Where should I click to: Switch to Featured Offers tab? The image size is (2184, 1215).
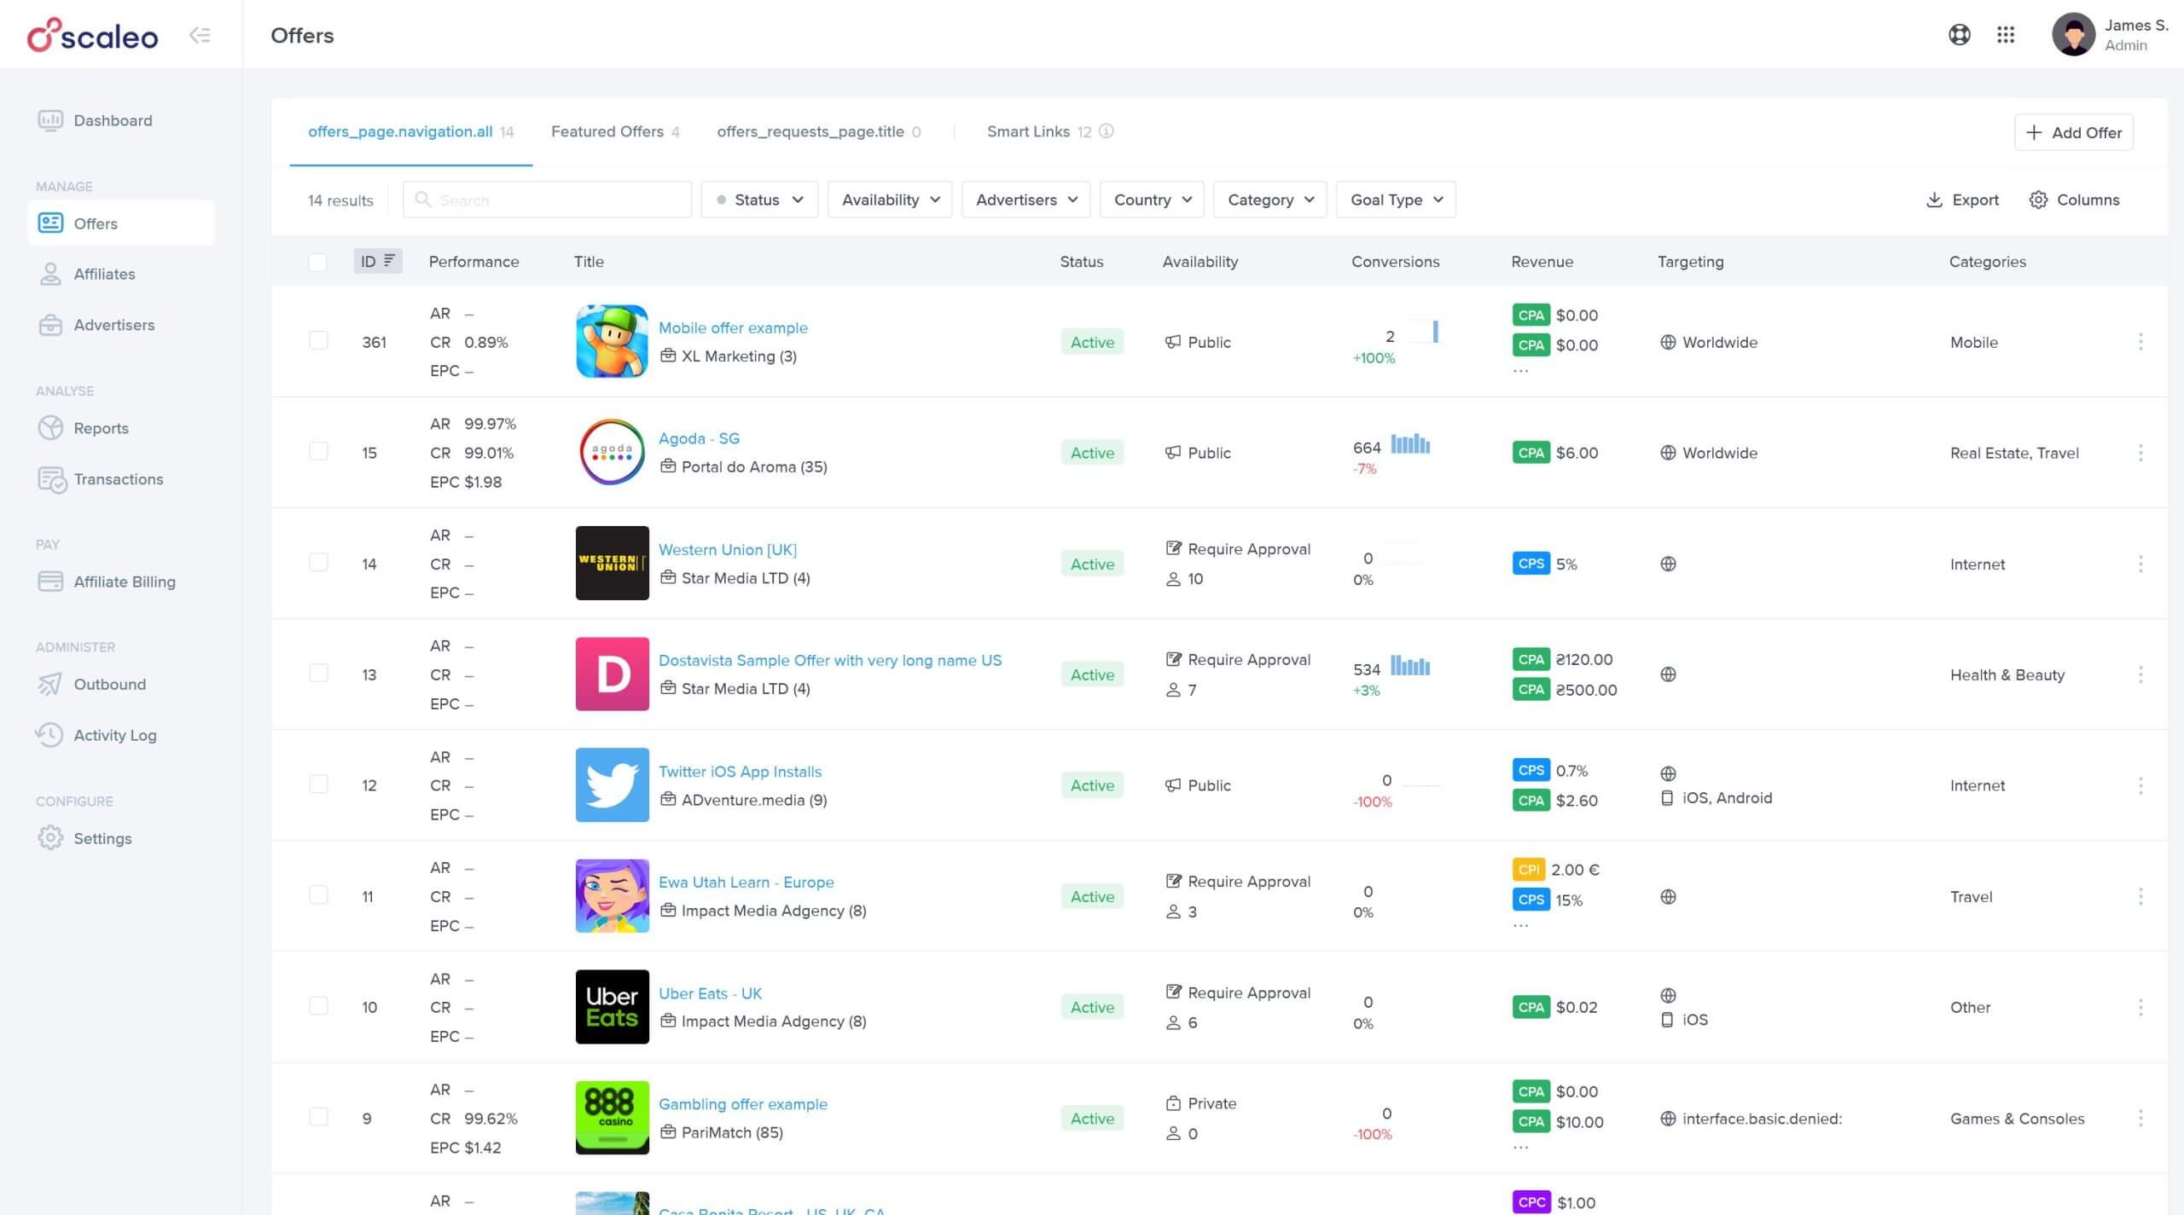click(607, 131)
